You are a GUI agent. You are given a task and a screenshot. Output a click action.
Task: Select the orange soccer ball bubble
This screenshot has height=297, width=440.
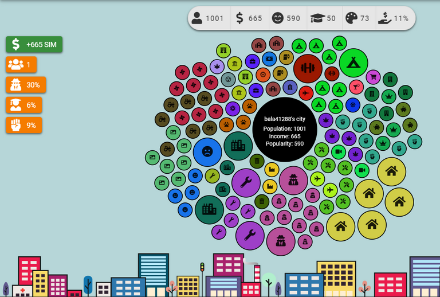(x=263, y=75)
